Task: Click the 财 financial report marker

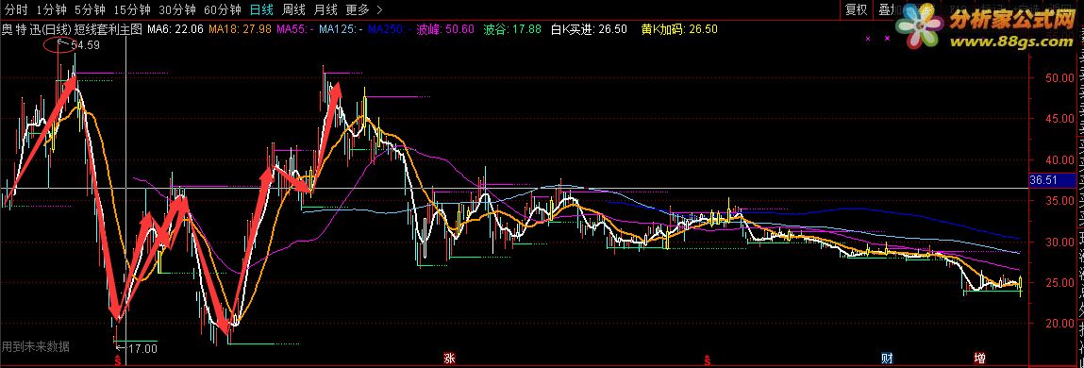Action: pos(887,359)
